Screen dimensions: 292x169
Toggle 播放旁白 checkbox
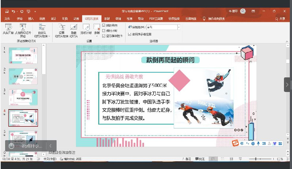coord(104,25)
